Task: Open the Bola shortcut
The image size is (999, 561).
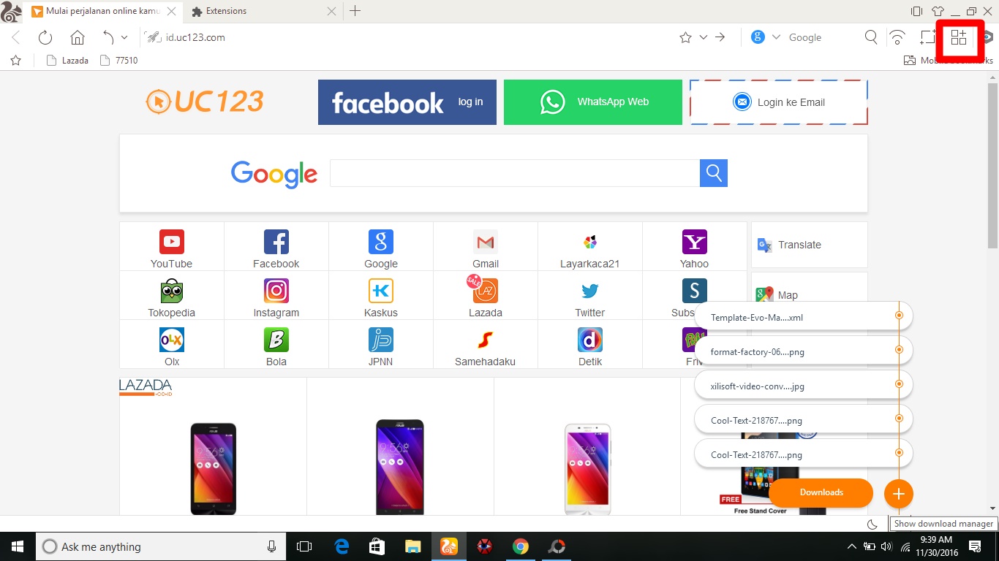Action: click(276, 346)
